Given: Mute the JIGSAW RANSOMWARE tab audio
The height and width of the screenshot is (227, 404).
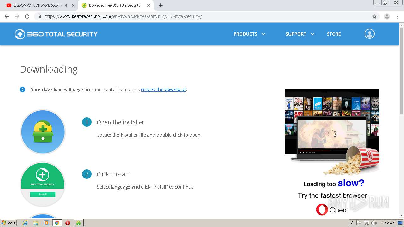Looking at the screenshot, I should (x=67, y=5).
